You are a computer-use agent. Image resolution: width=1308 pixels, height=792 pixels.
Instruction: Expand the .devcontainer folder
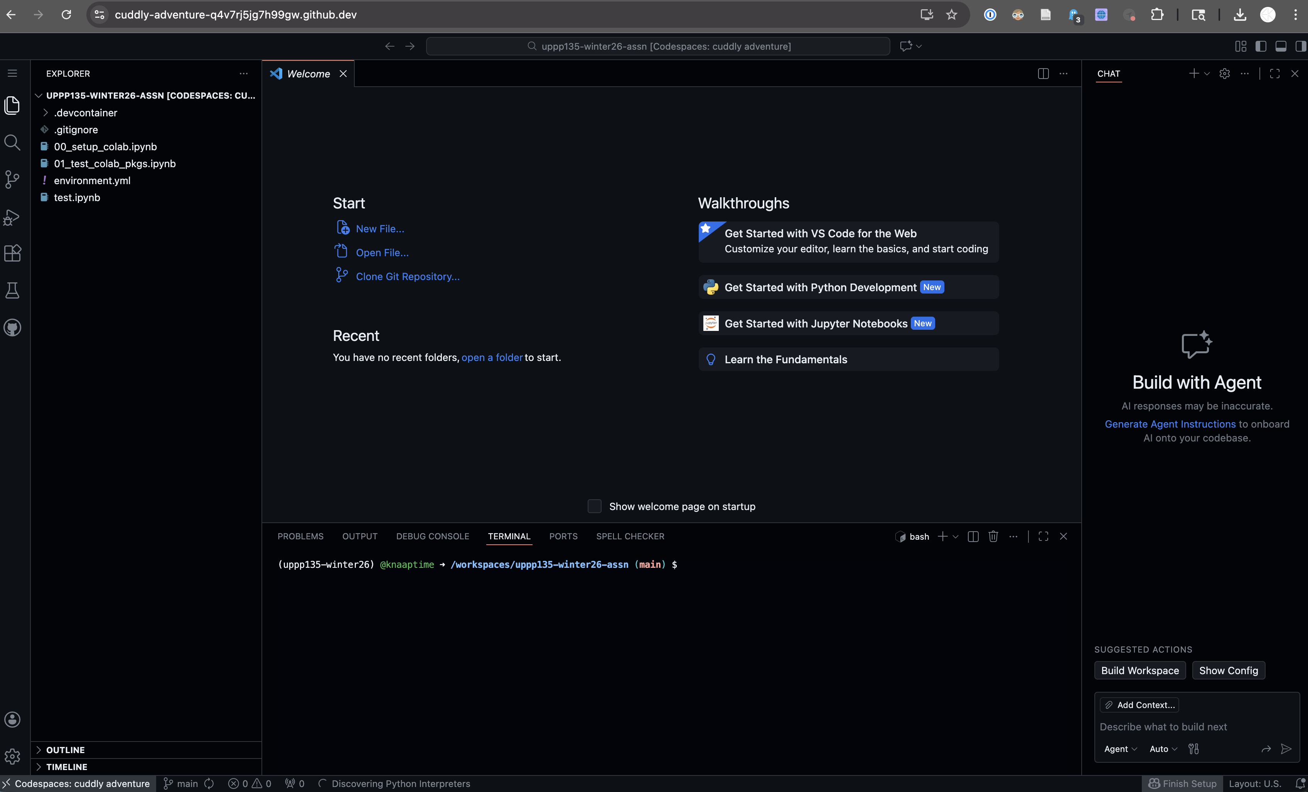[x=46, y=112]
